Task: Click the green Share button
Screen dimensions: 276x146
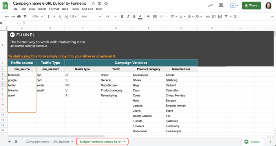Action: pos(252,5)
